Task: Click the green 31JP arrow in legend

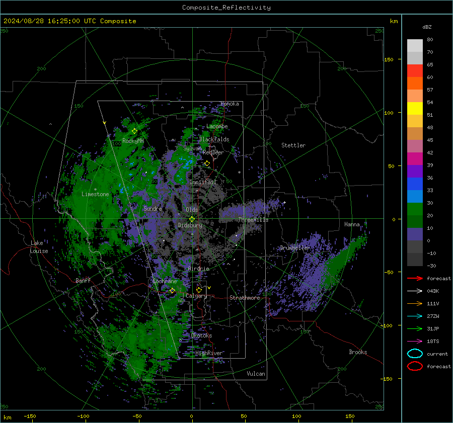Action: (x=415, y=328)
